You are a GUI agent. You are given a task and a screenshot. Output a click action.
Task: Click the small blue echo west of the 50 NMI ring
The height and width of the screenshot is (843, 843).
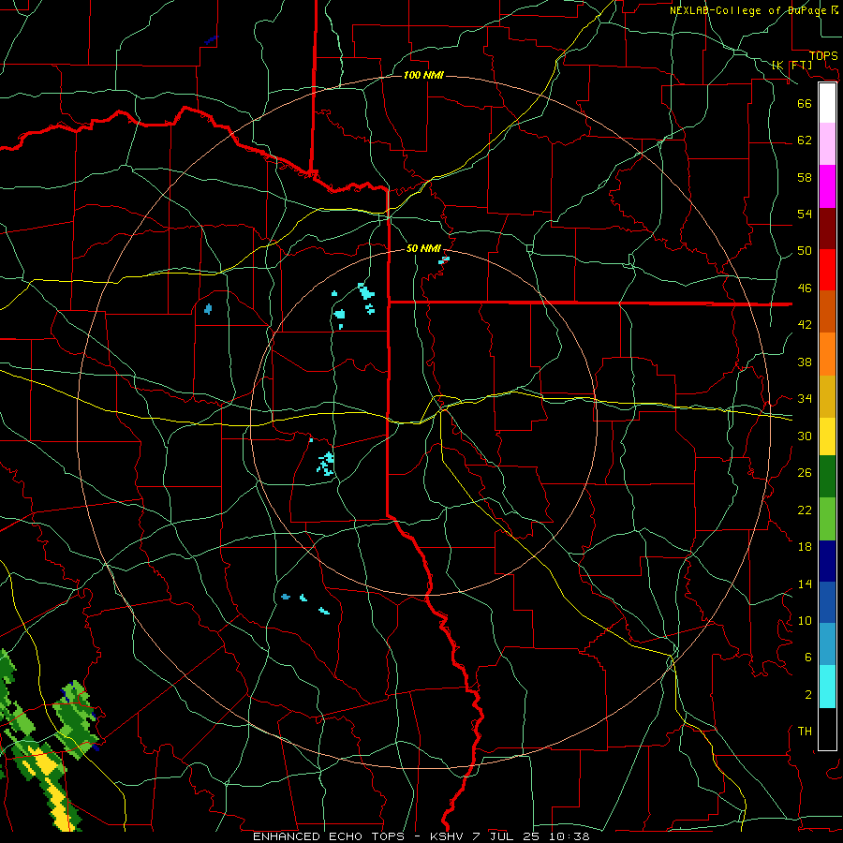pos(208,308)
